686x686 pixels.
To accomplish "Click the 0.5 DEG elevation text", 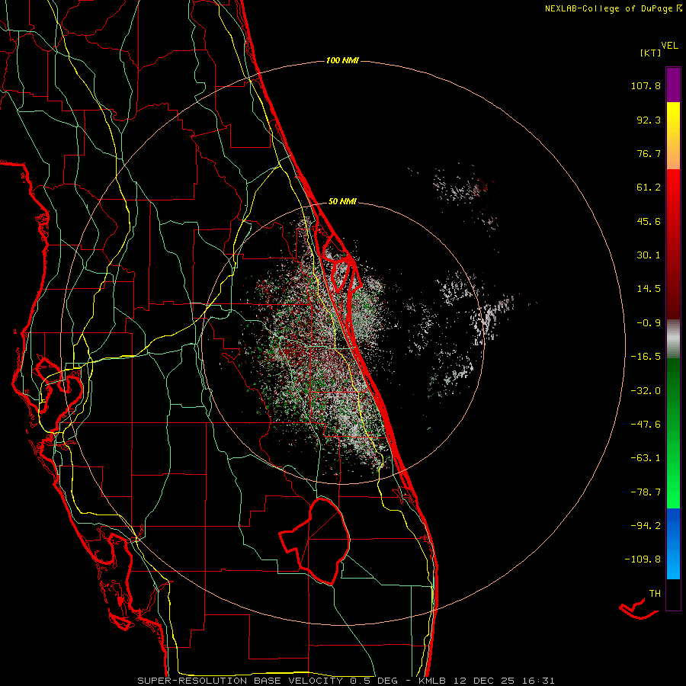I will point(374,681).
